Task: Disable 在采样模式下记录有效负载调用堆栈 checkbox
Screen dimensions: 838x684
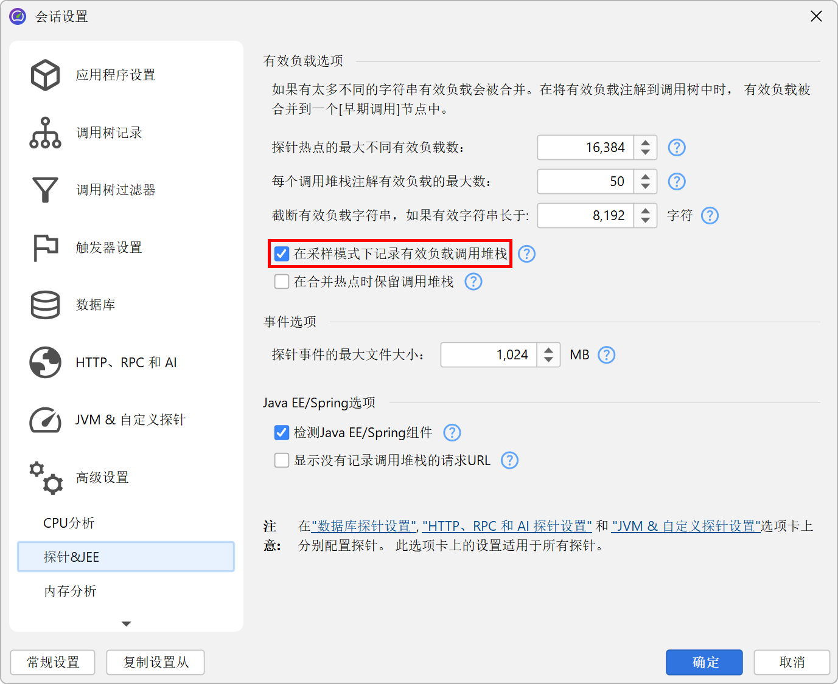Action: tap(282, 254)
